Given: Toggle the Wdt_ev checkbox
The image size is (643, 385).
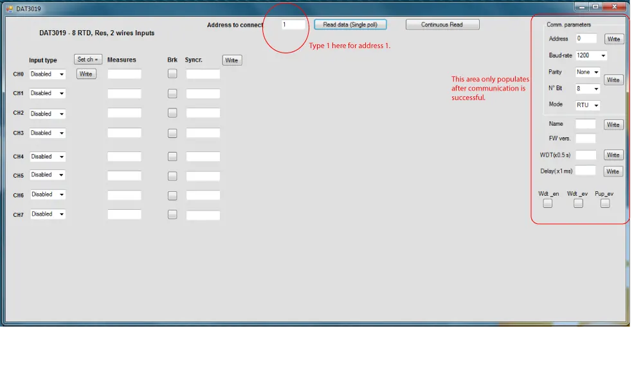Looking at the screenshot, I should coord(578,203).
